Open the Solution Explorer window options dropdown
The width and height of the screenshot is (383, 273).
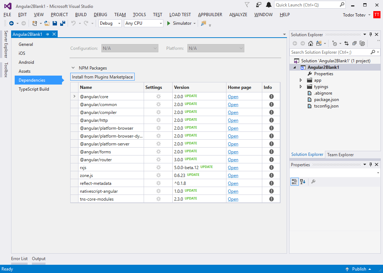[x=365, y=35]
